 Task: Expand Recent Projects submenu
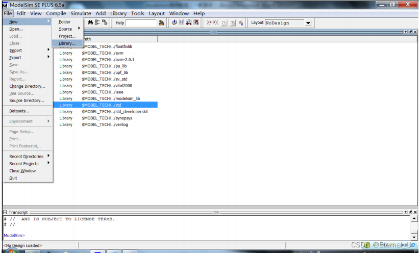click(x=48, y=163)
